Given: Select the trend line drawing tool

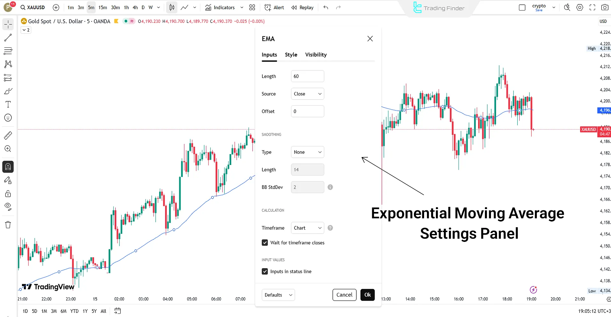Looking at the screenshot, I should [x=8, y=37].
